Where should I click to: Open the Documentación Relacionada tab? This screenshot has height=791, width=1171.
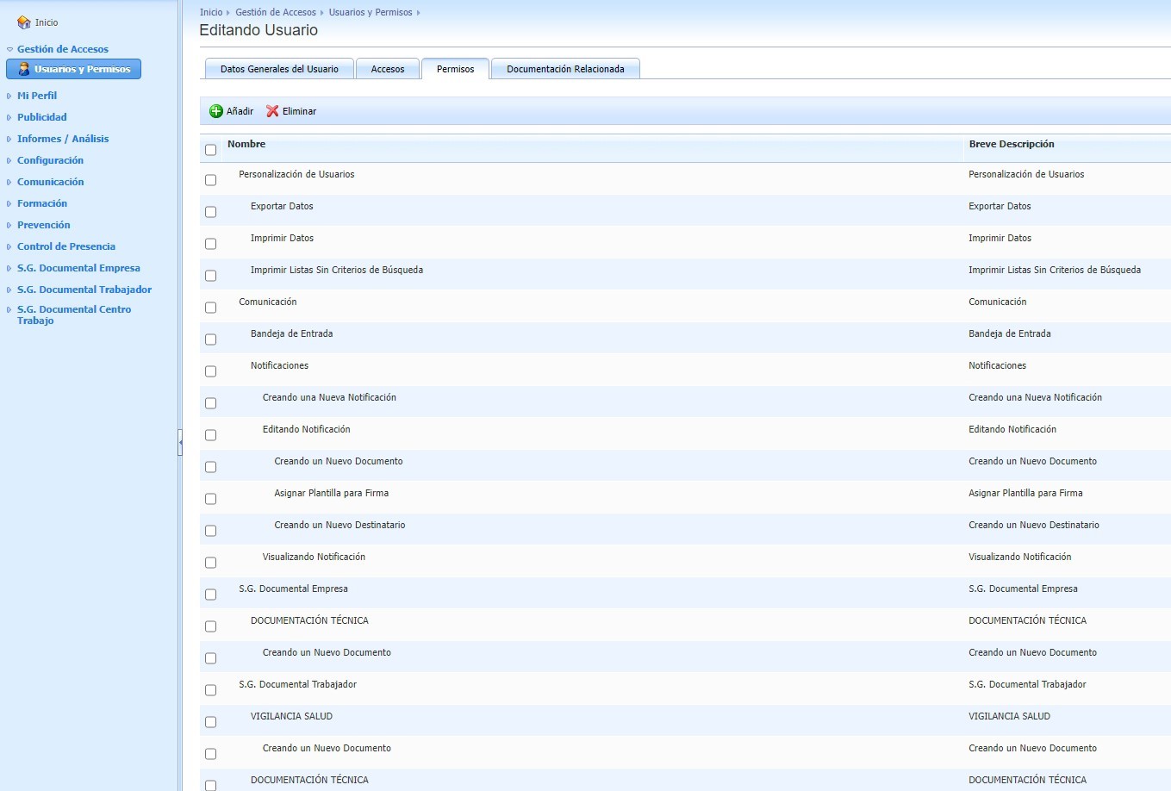click(x=565, y=69)
